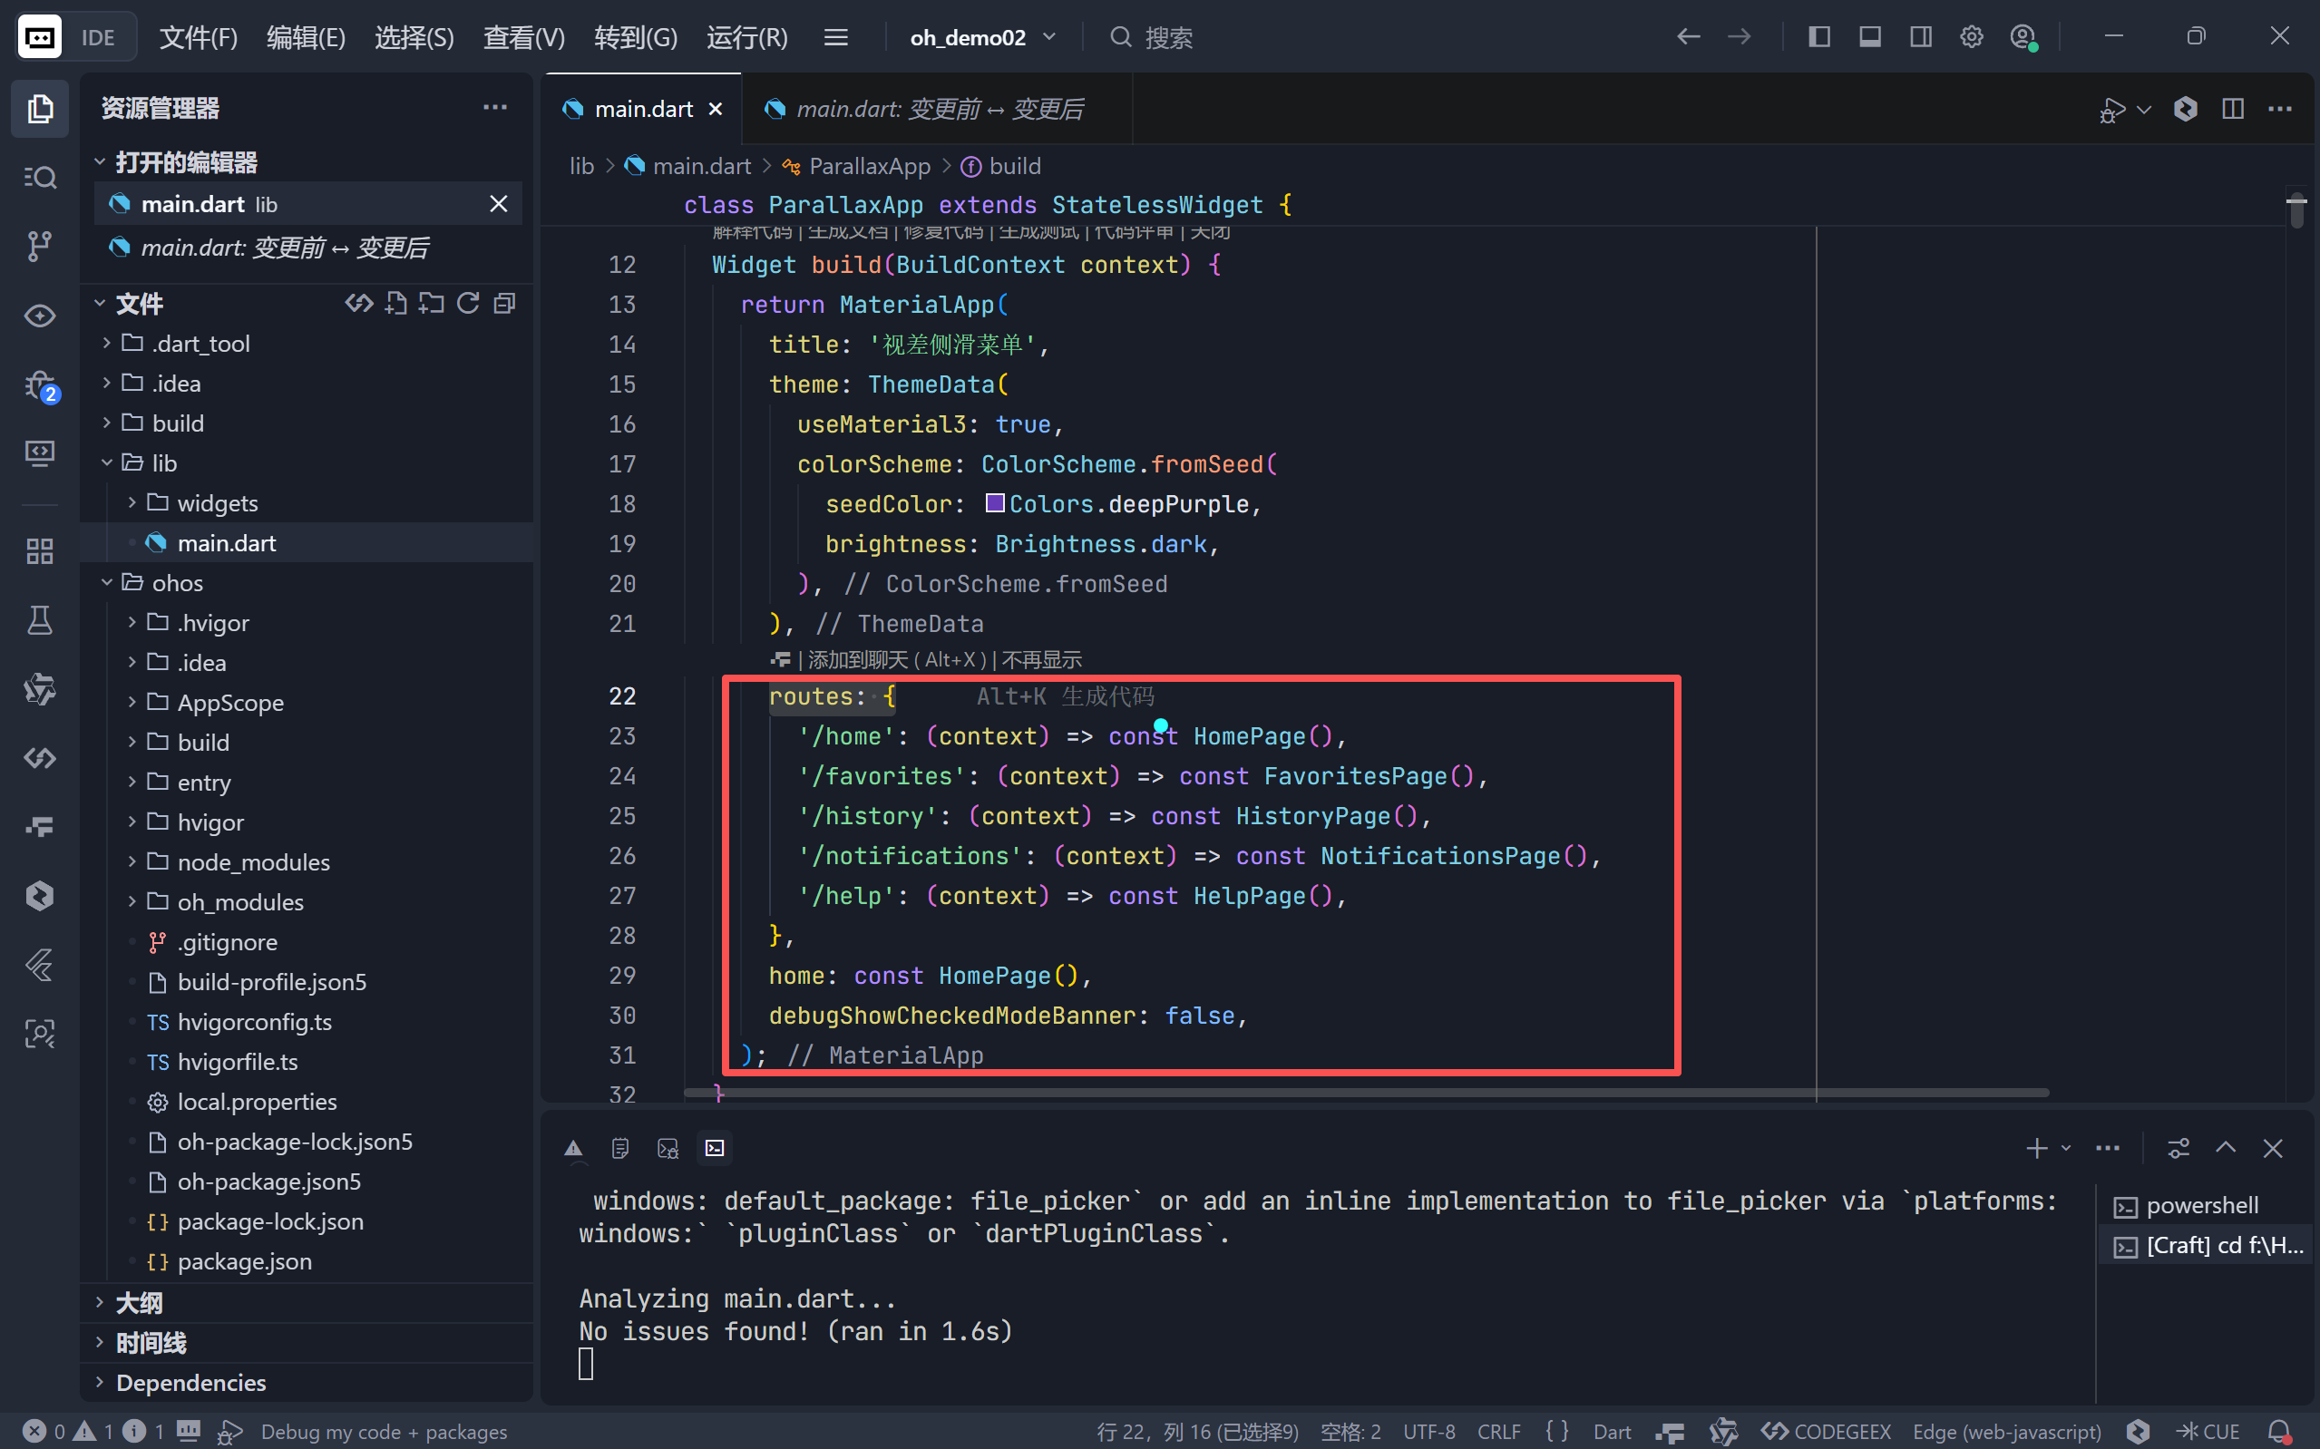This screenshot has width=2320, height=1449.
Task: Expand the widgets folder under lib
Action: (217, 503)
